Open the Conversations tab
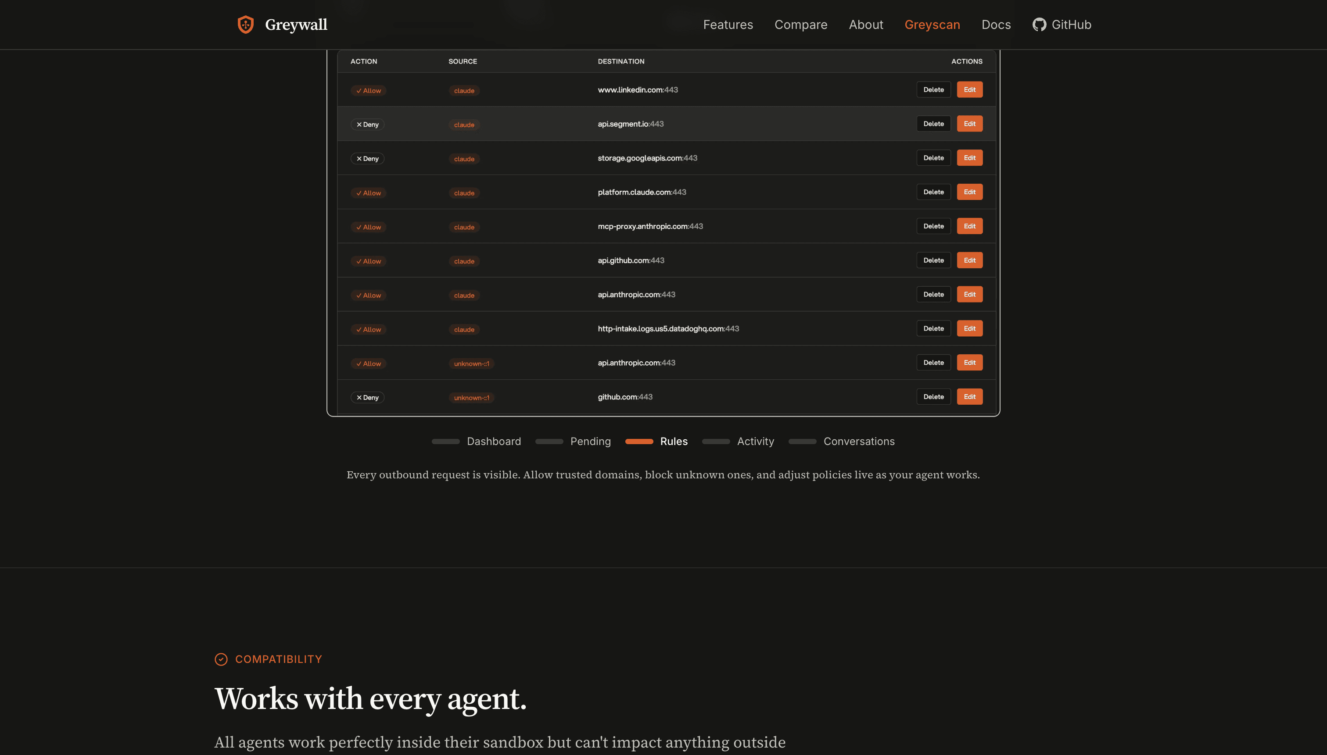The image size is (1327, 755). (x=859, y=441)
